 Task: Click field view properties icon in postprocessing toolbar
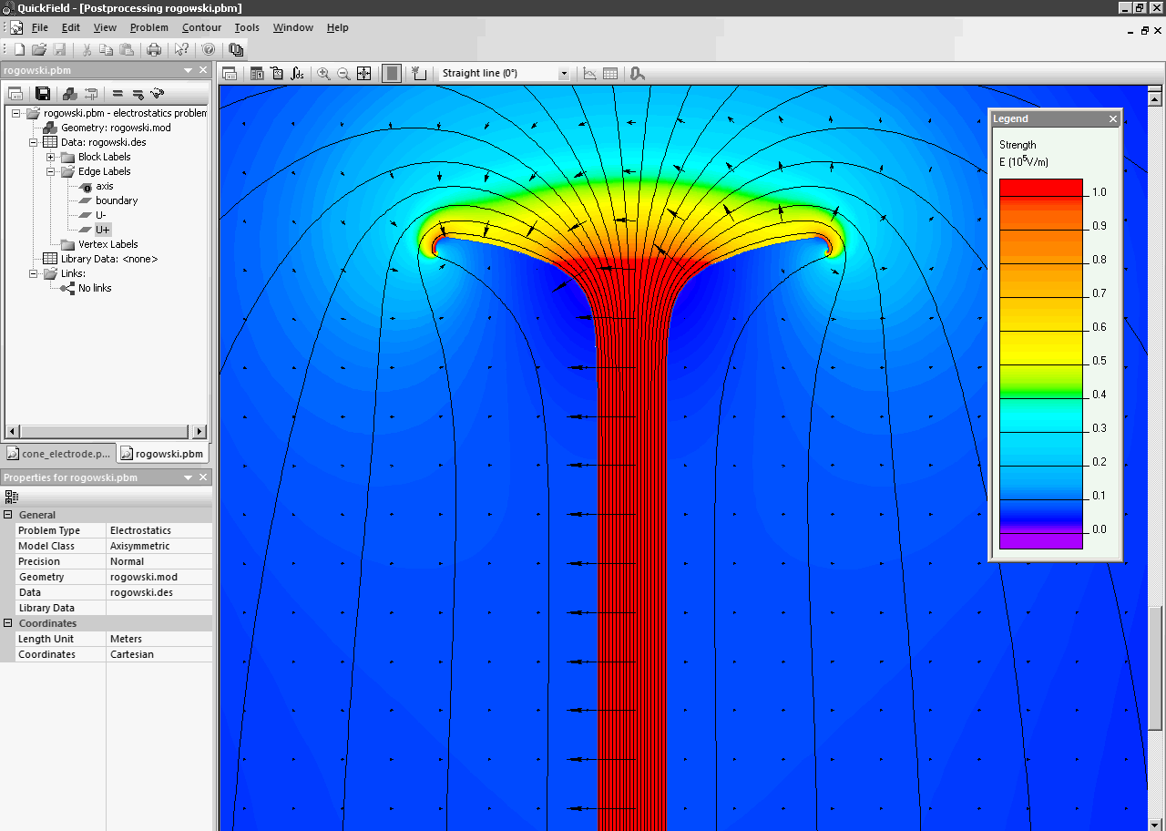[x=230, y=74]
